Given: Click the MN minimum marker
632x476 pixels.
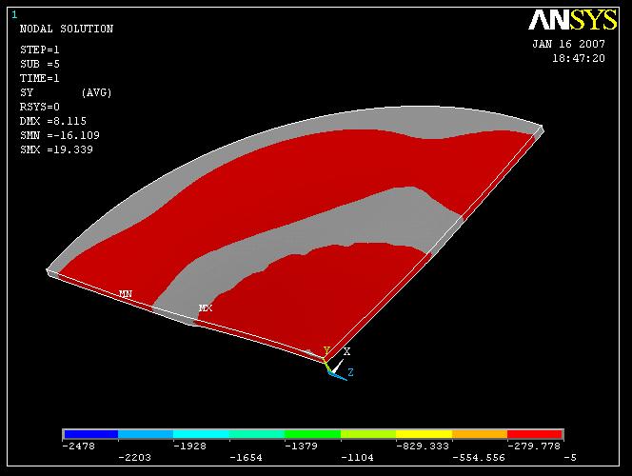Looking at the screenshot, I should 126,294.
